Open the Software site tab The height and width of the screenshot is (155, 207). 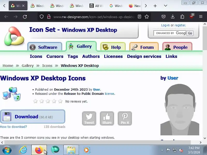coord(45,47)
